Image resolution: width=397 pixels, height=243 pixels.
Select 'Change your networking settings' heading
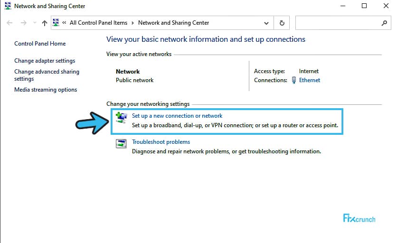[x=148, y=104]
